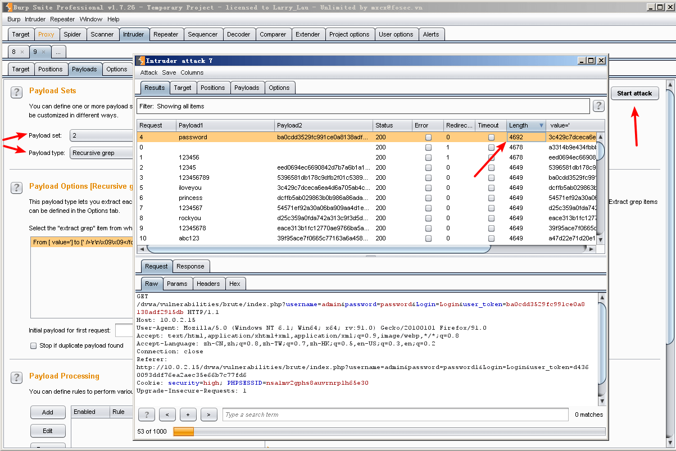The image size is (676, 451).
Task: Open Project options tab
Action: (350, 34)
